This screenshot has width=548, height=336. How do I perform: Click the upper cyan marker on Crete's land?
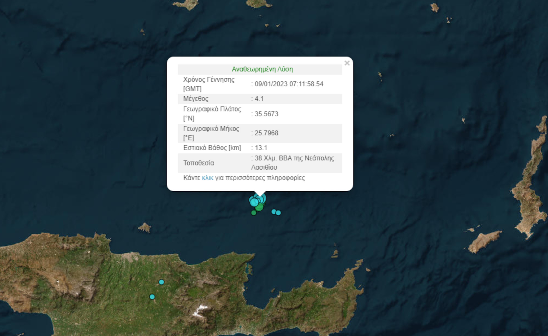[x=161, y=282]
